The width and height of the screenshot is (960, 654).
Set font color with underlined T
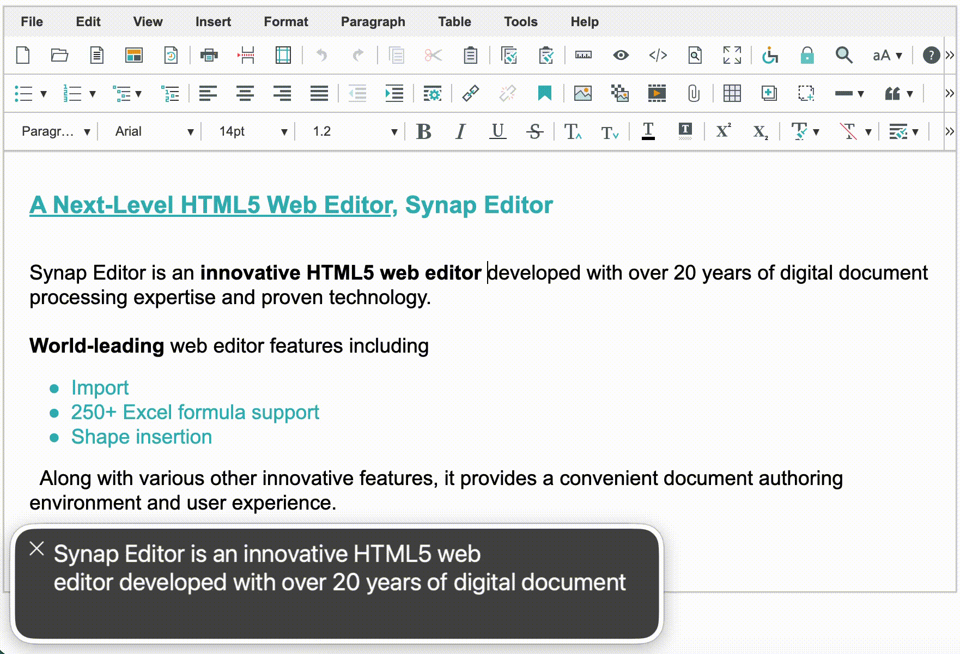tap(648, 131)
